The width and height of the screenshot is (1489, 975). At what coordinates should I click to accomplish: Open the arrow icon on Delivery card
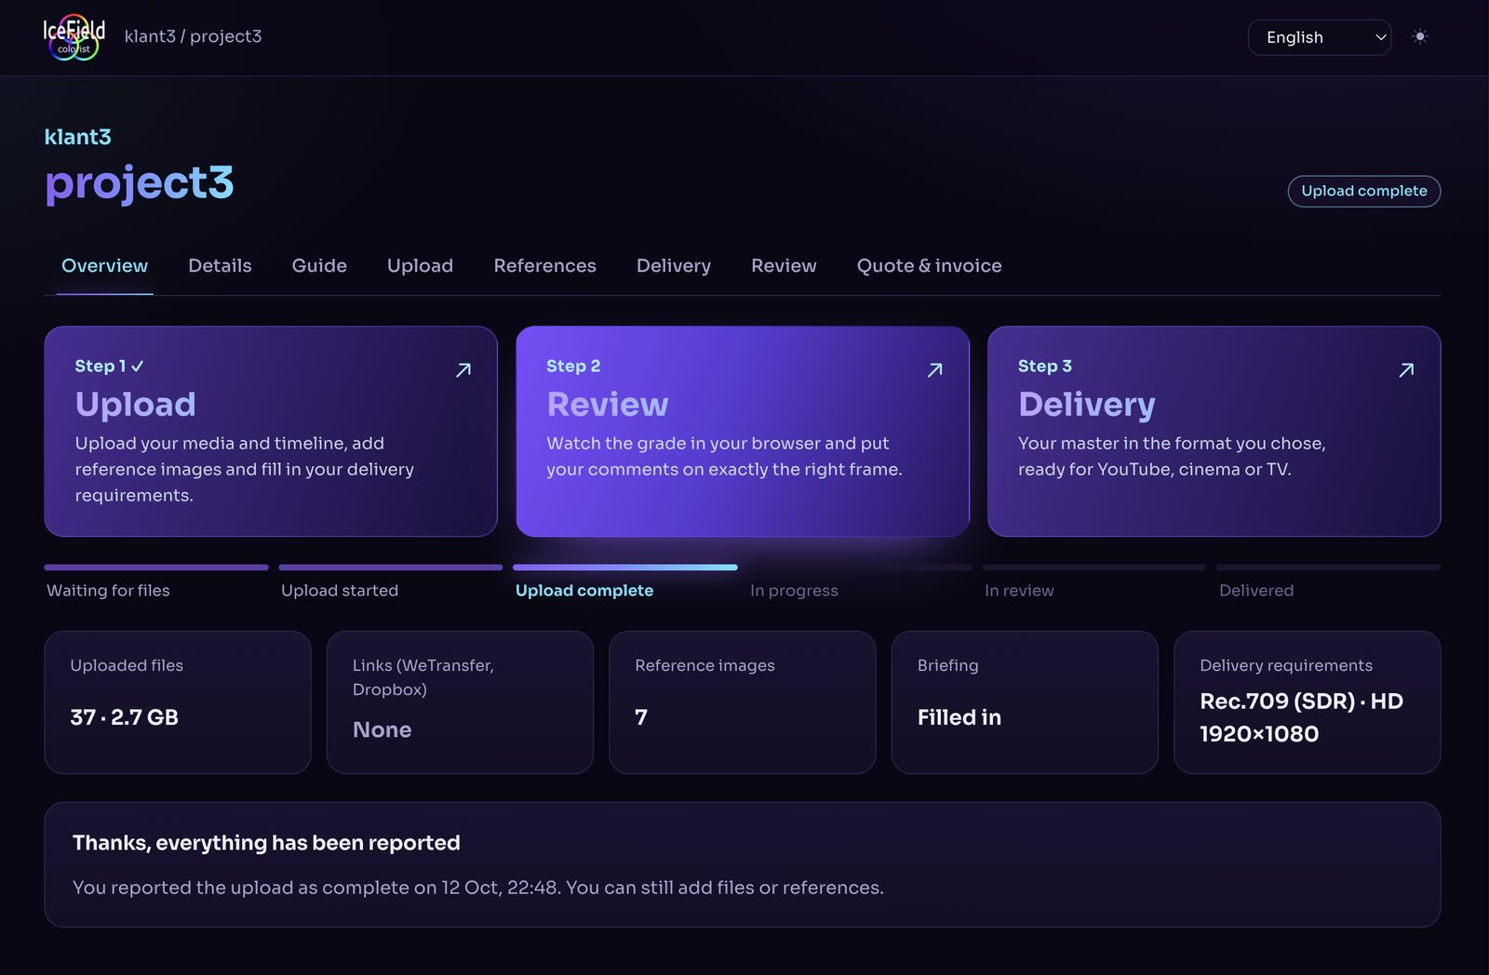1406,370
